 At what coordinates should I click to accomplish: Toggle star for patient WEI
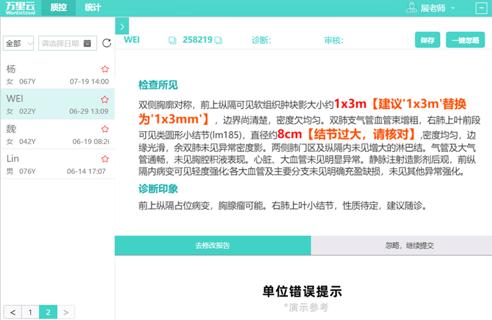[105, 100]
